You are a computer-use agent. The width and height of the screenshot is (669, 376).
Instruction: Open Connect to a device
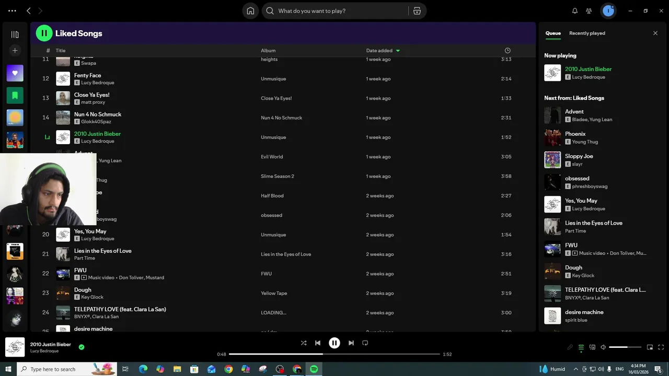click(592, 347)
